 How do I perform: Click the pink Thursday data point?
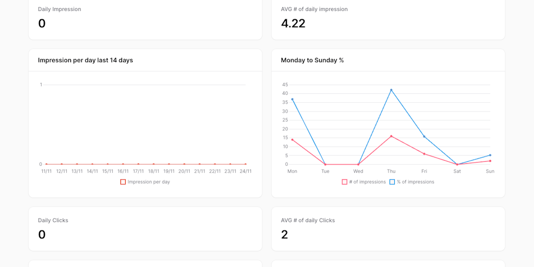391,136
